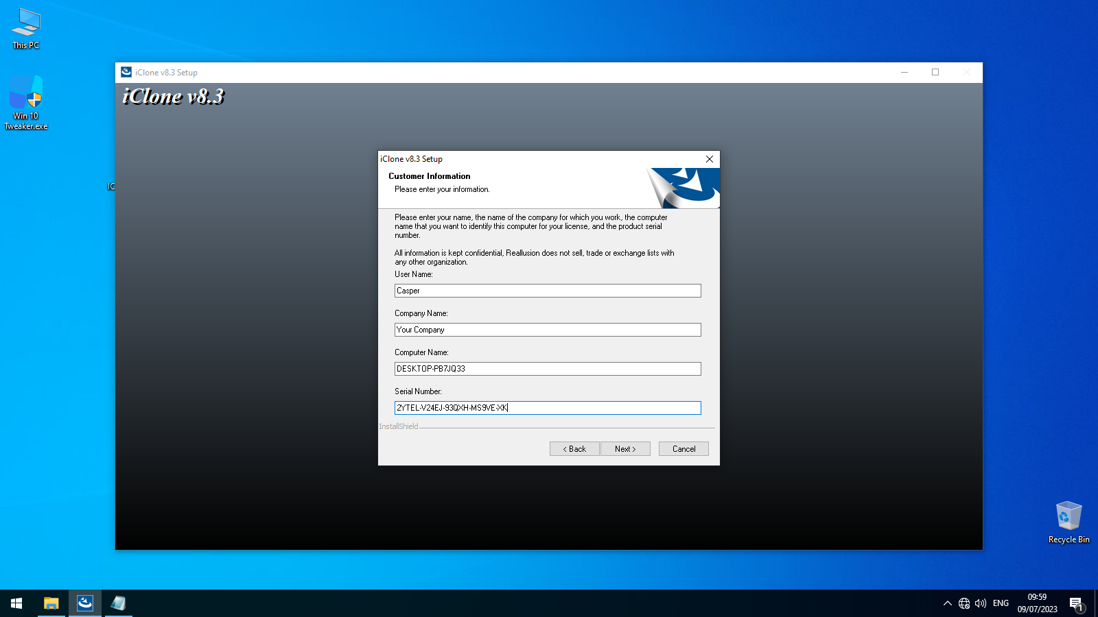The width and height of the screenshot is (1098, 617).
Task: Proceed with the Next button
Action: click(625, 449)
